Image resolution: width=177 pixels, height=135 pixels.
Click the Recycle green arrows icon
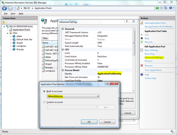coord(142,42)
